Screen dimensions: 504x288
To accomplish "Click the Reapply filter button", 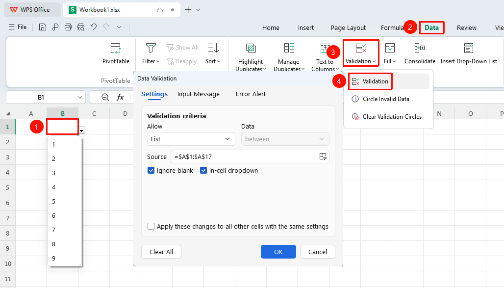I will click(x=181, y=61).
